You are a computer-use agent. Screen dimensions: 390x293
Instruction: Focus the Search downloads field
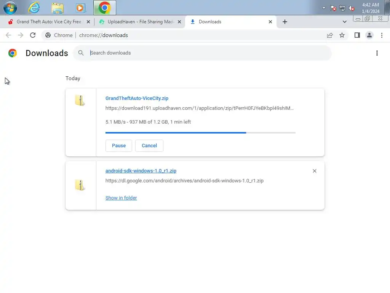tap(203, 53)
